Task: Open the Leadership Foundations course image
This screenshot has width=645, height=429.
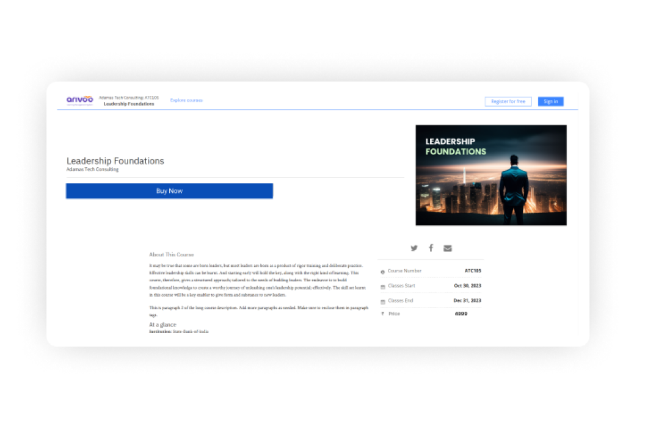Action: pos(490,175)
